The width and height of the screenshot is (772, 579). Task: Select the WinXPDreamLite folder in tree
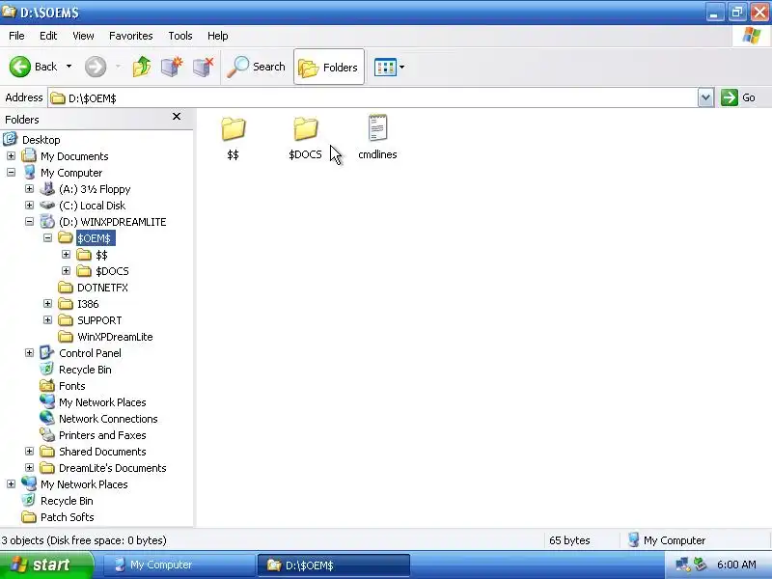coord(115,337)
